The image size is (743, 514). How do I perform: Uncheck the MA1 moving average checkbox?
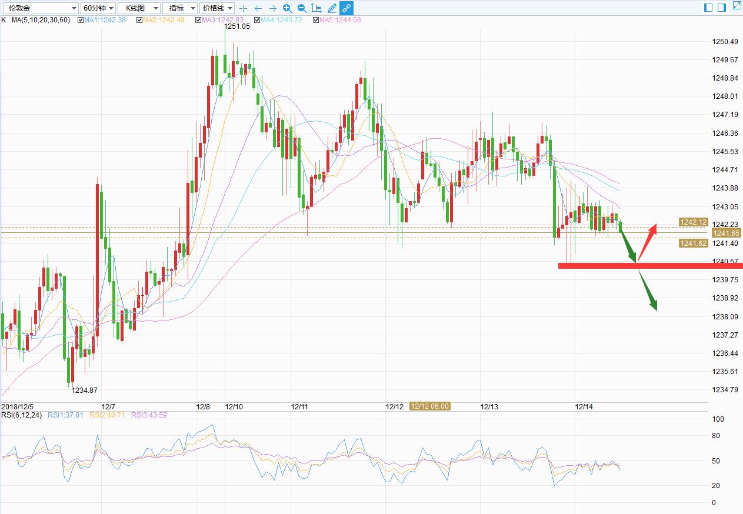81,20
